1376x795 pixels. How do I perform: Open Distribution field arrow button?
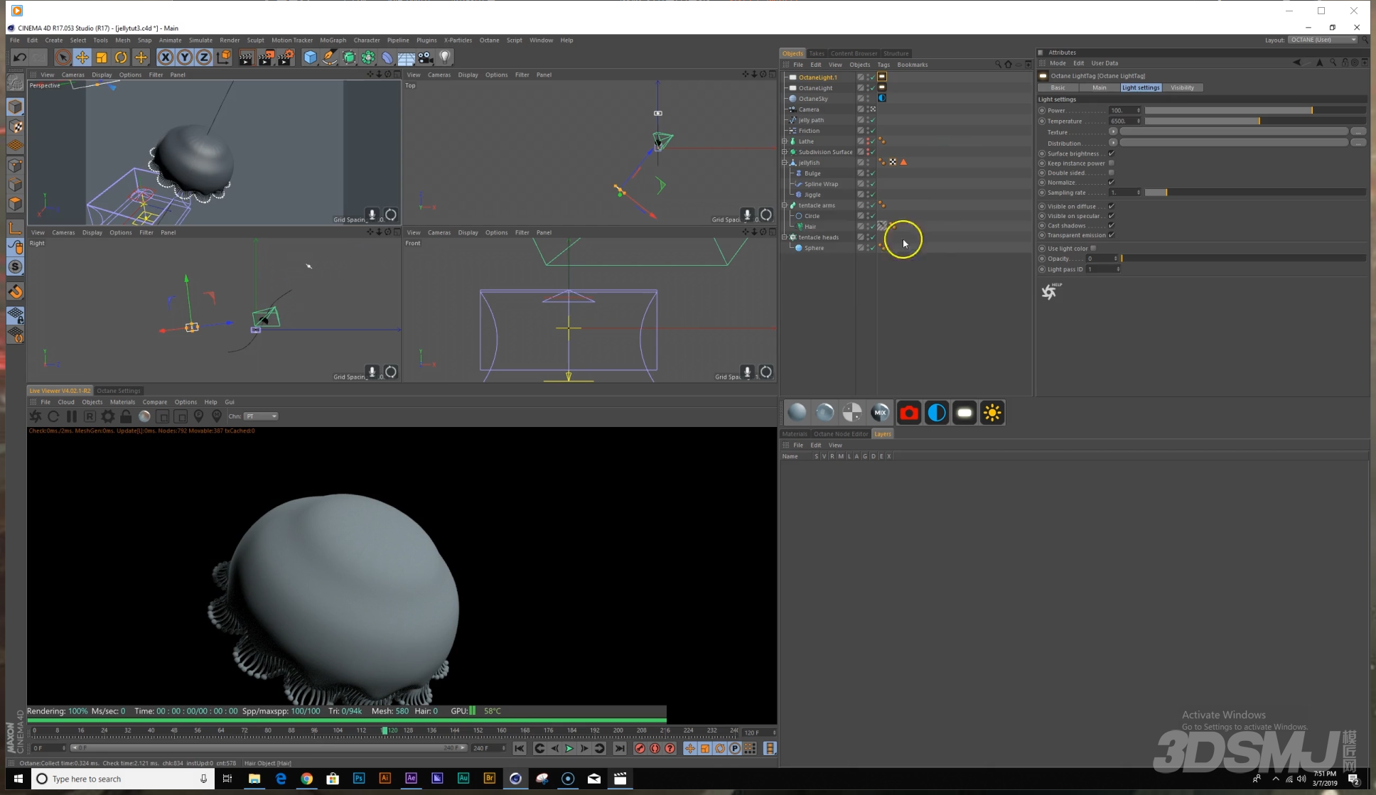(x=1113, y=143)
